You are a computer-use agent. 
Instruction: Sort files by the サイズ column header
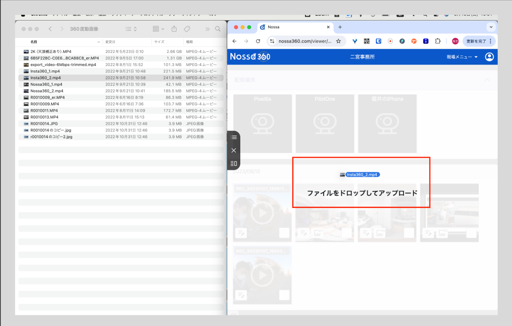(x=159, y=42)
